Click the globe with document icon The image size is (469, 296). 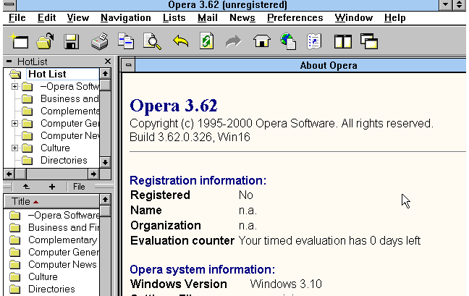click(x=288, y=41)
